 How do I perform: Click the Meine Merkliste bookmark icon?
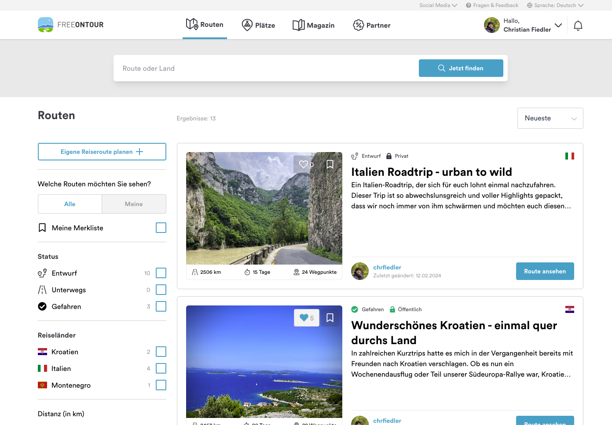click(42, 228)
